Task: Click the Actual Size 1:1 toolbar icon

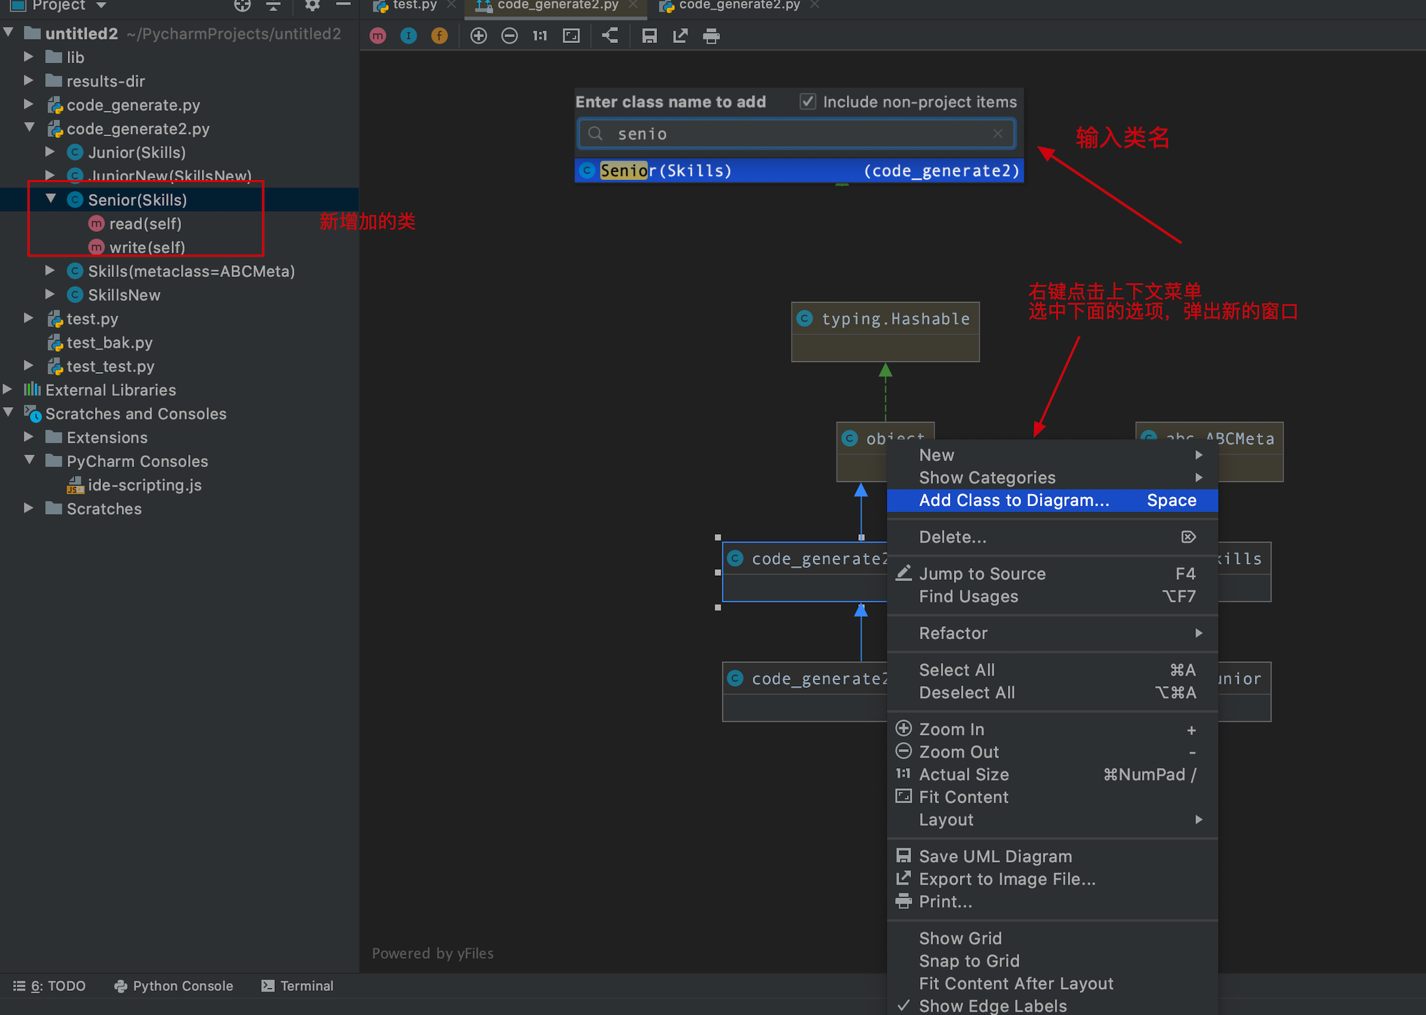Action: 540,36
